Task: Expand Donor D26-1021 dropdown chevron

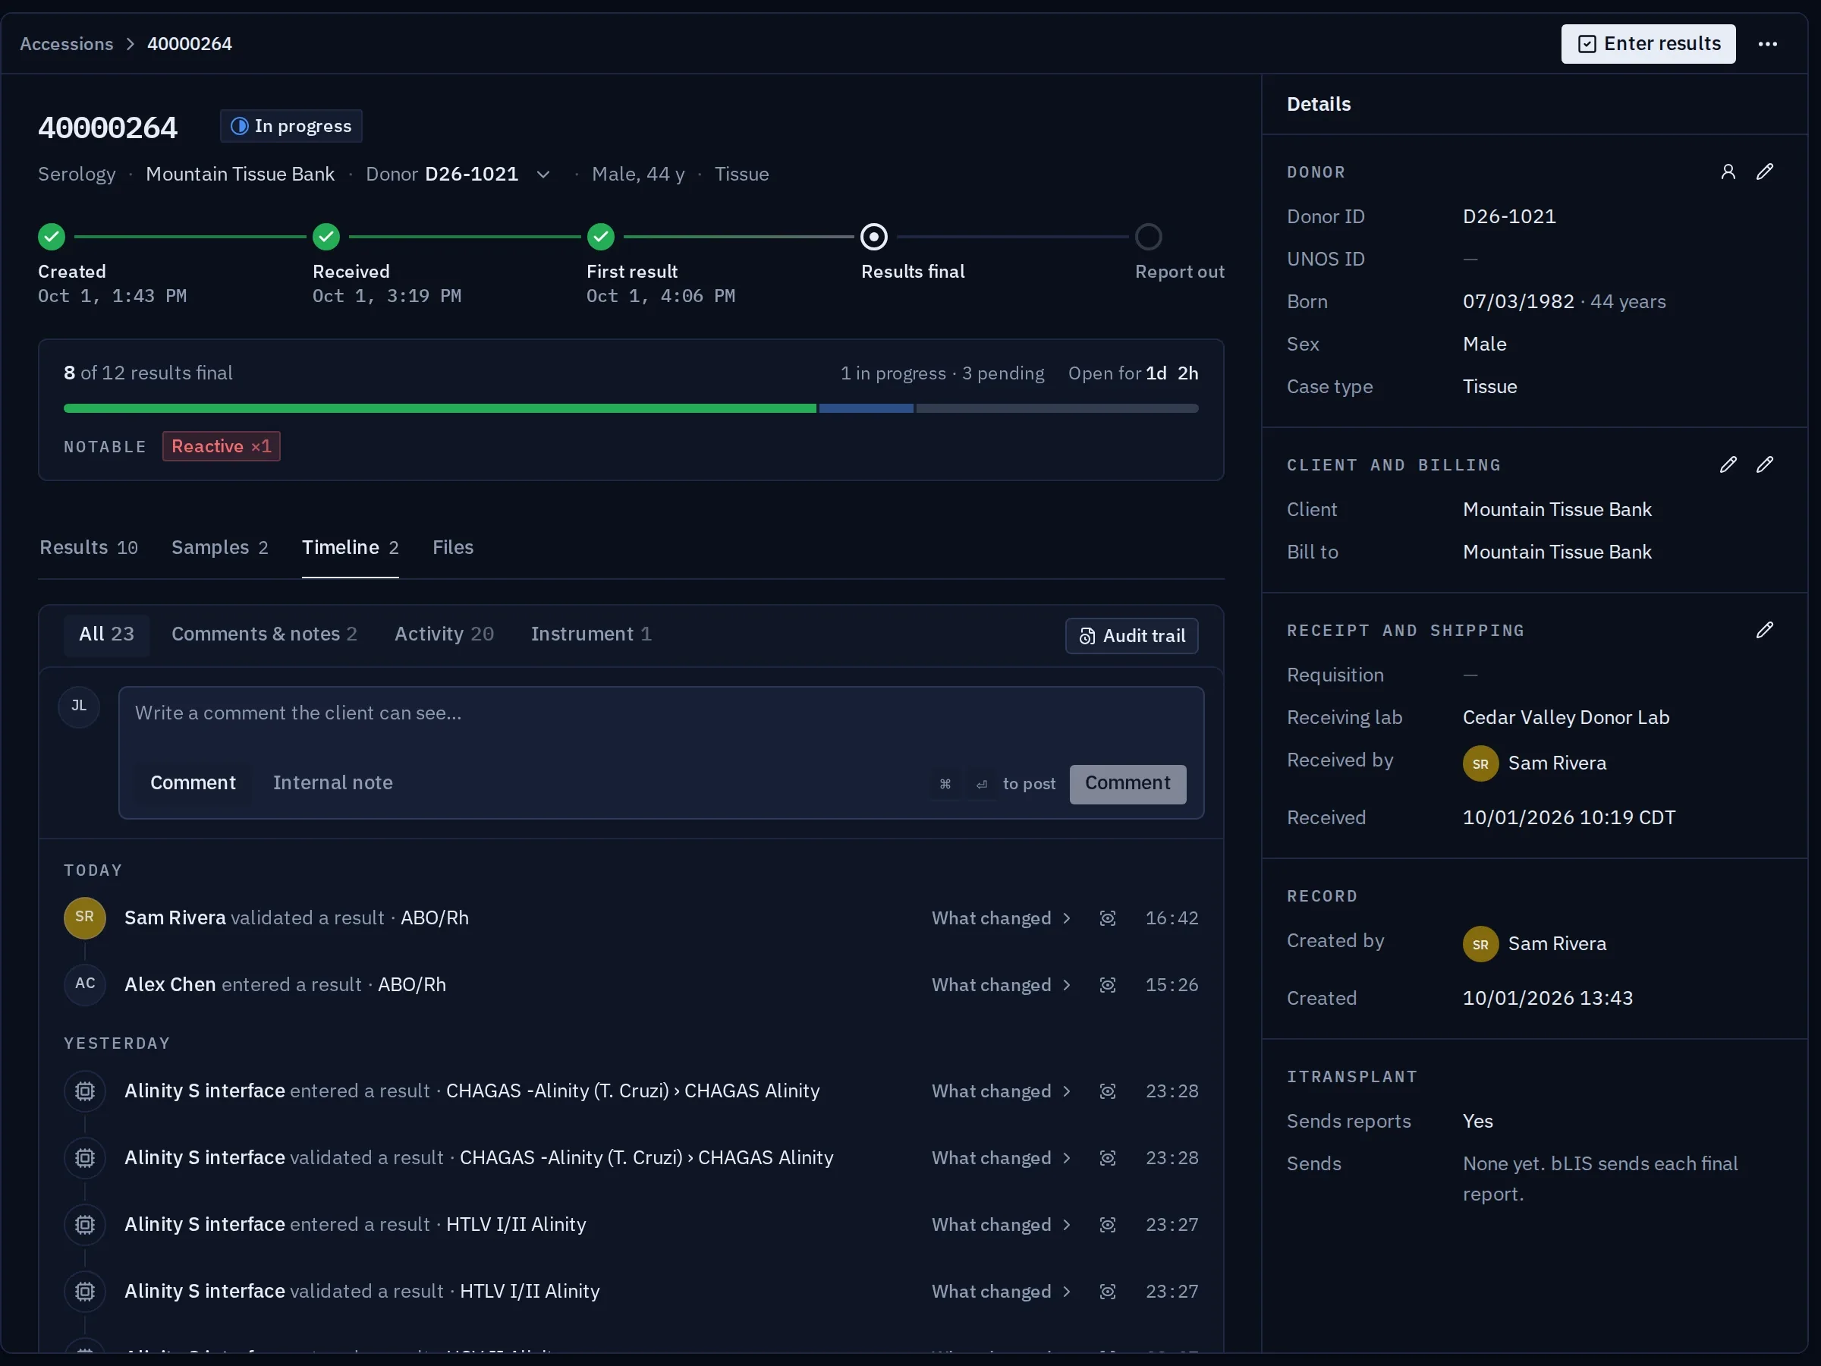Action: pyautogui.click(x=543, y=175)
